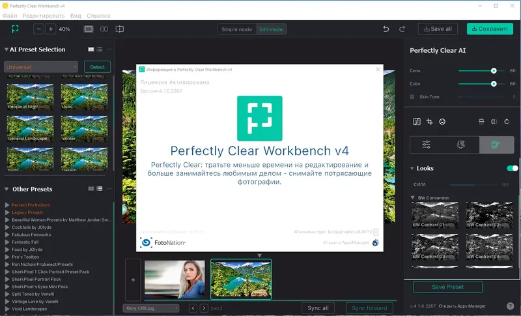Image resolution: width=521 pixels, height=316 pixels.
Task: Copy computer ID in info dialog
Action: [x=376, y=232]
